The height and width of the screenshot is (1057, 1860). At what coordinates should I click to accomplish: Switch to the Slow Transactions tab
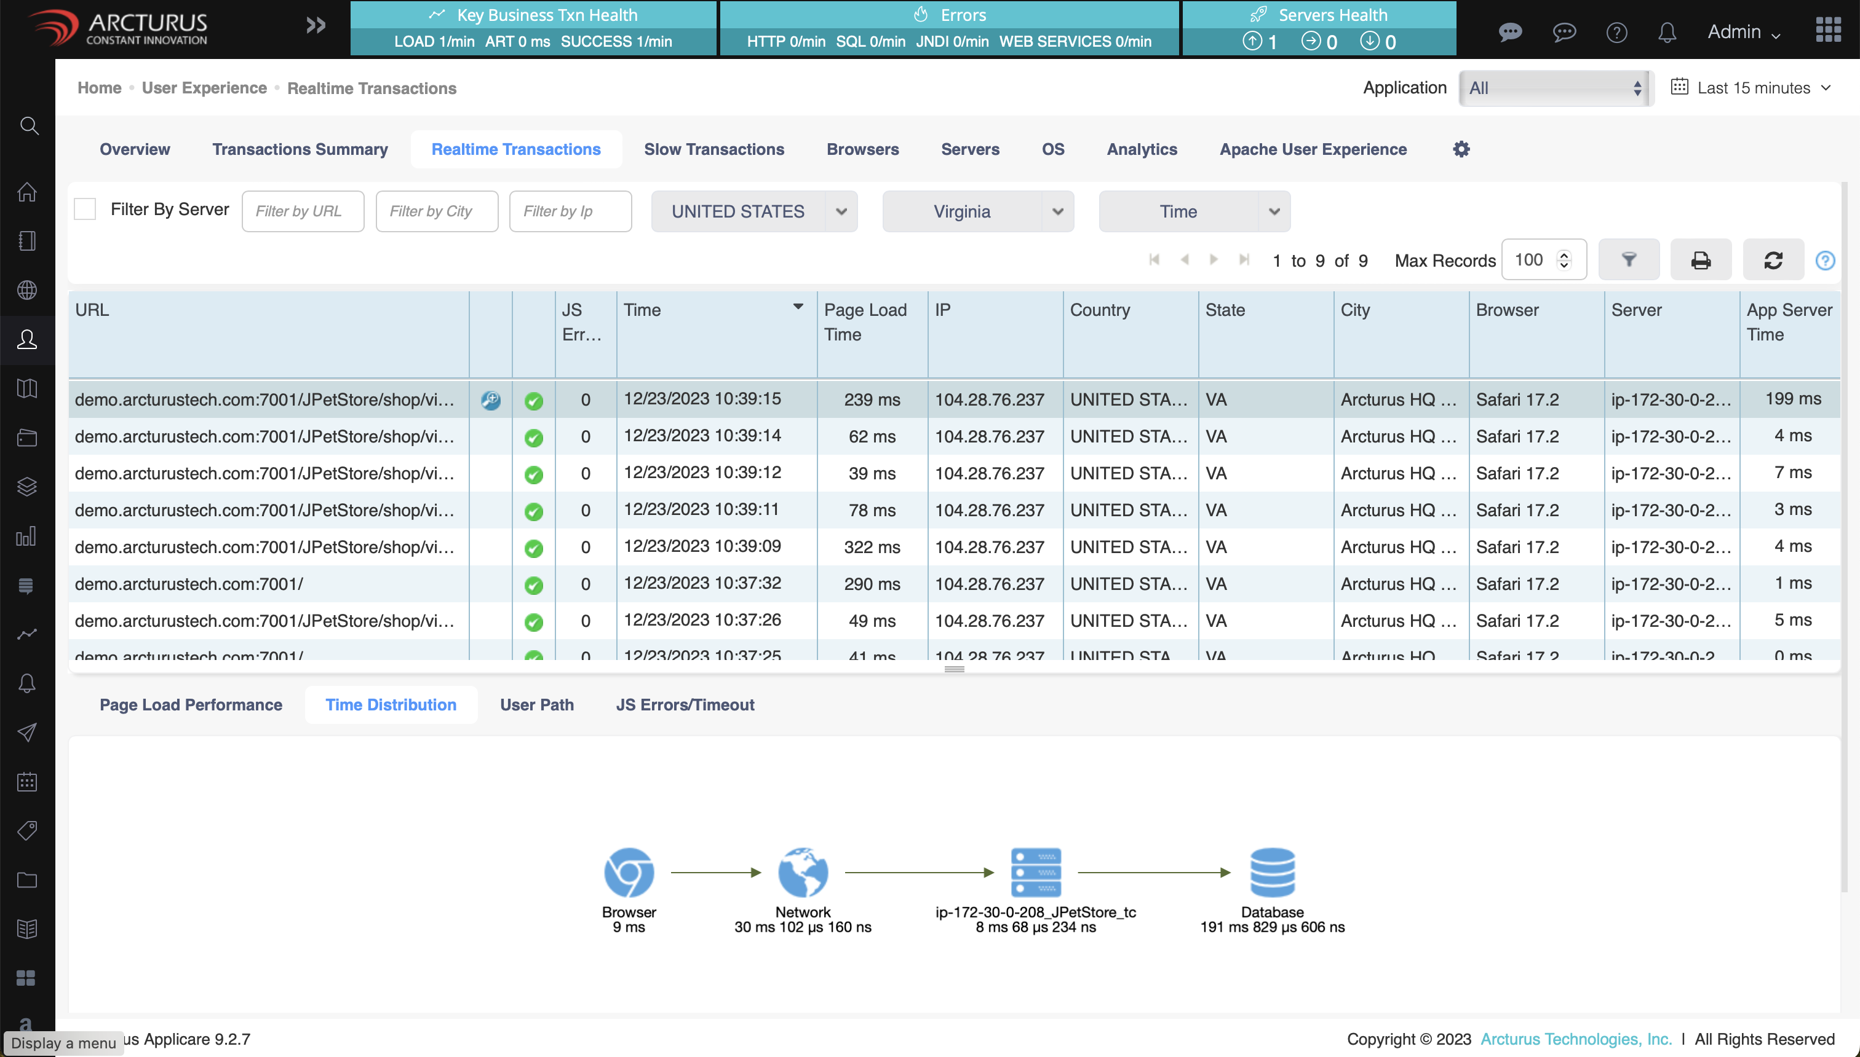coord(713,149)
